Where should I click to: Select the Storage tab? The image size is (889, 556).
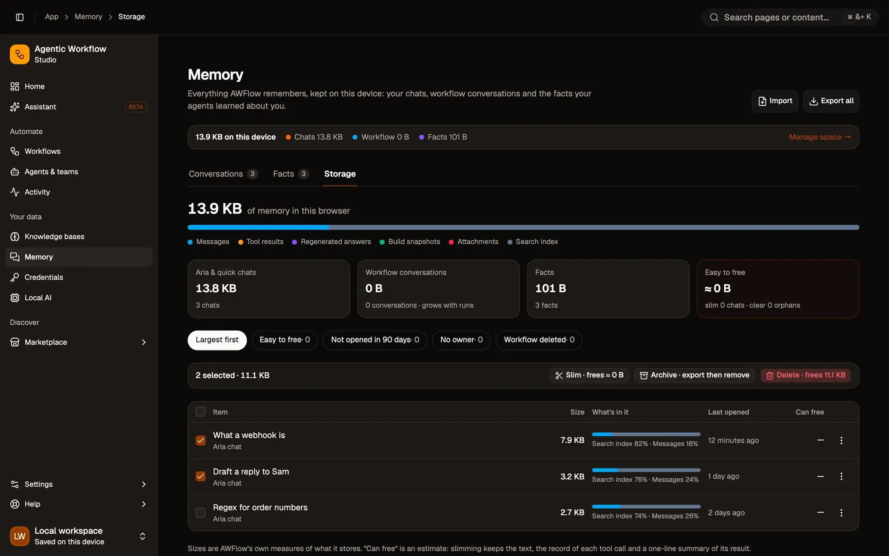click(x=340, y=174)
